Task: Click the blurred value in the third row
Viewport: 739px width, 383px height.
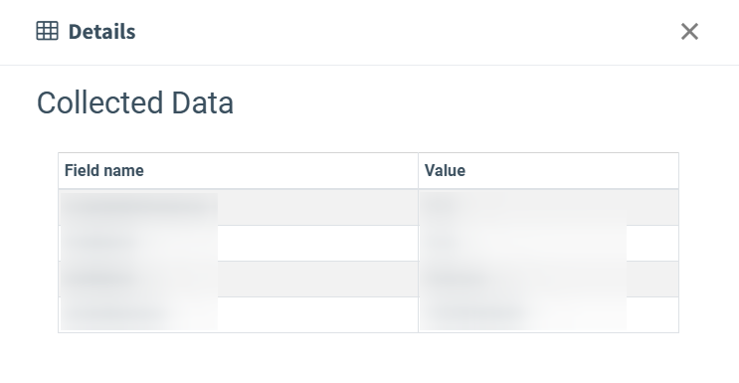Action: point(460,279)
